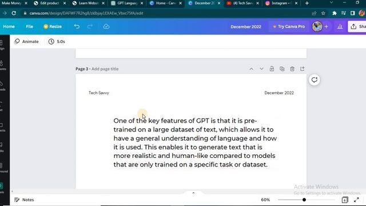This screenshot has height=206, width=366.
Task: Select the Tech Savvy header text
Action: (x=99, y=93)
